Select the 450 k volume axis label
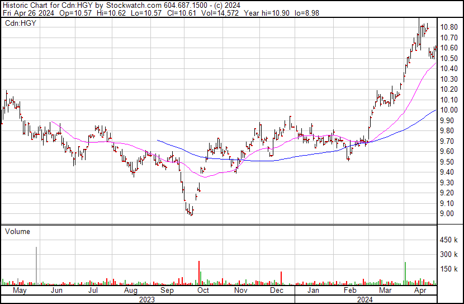 (x=449, y=240)
